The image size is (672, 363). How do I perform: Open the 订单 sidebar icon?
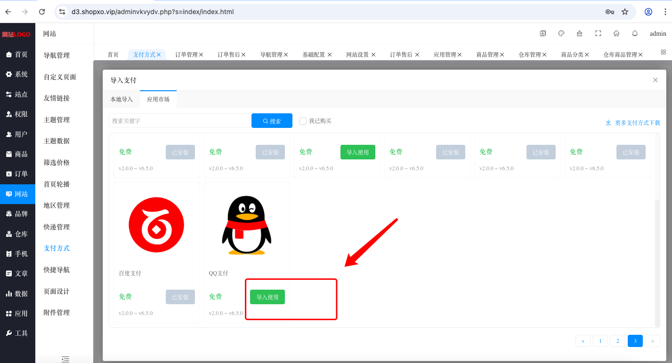pos(9,174)
